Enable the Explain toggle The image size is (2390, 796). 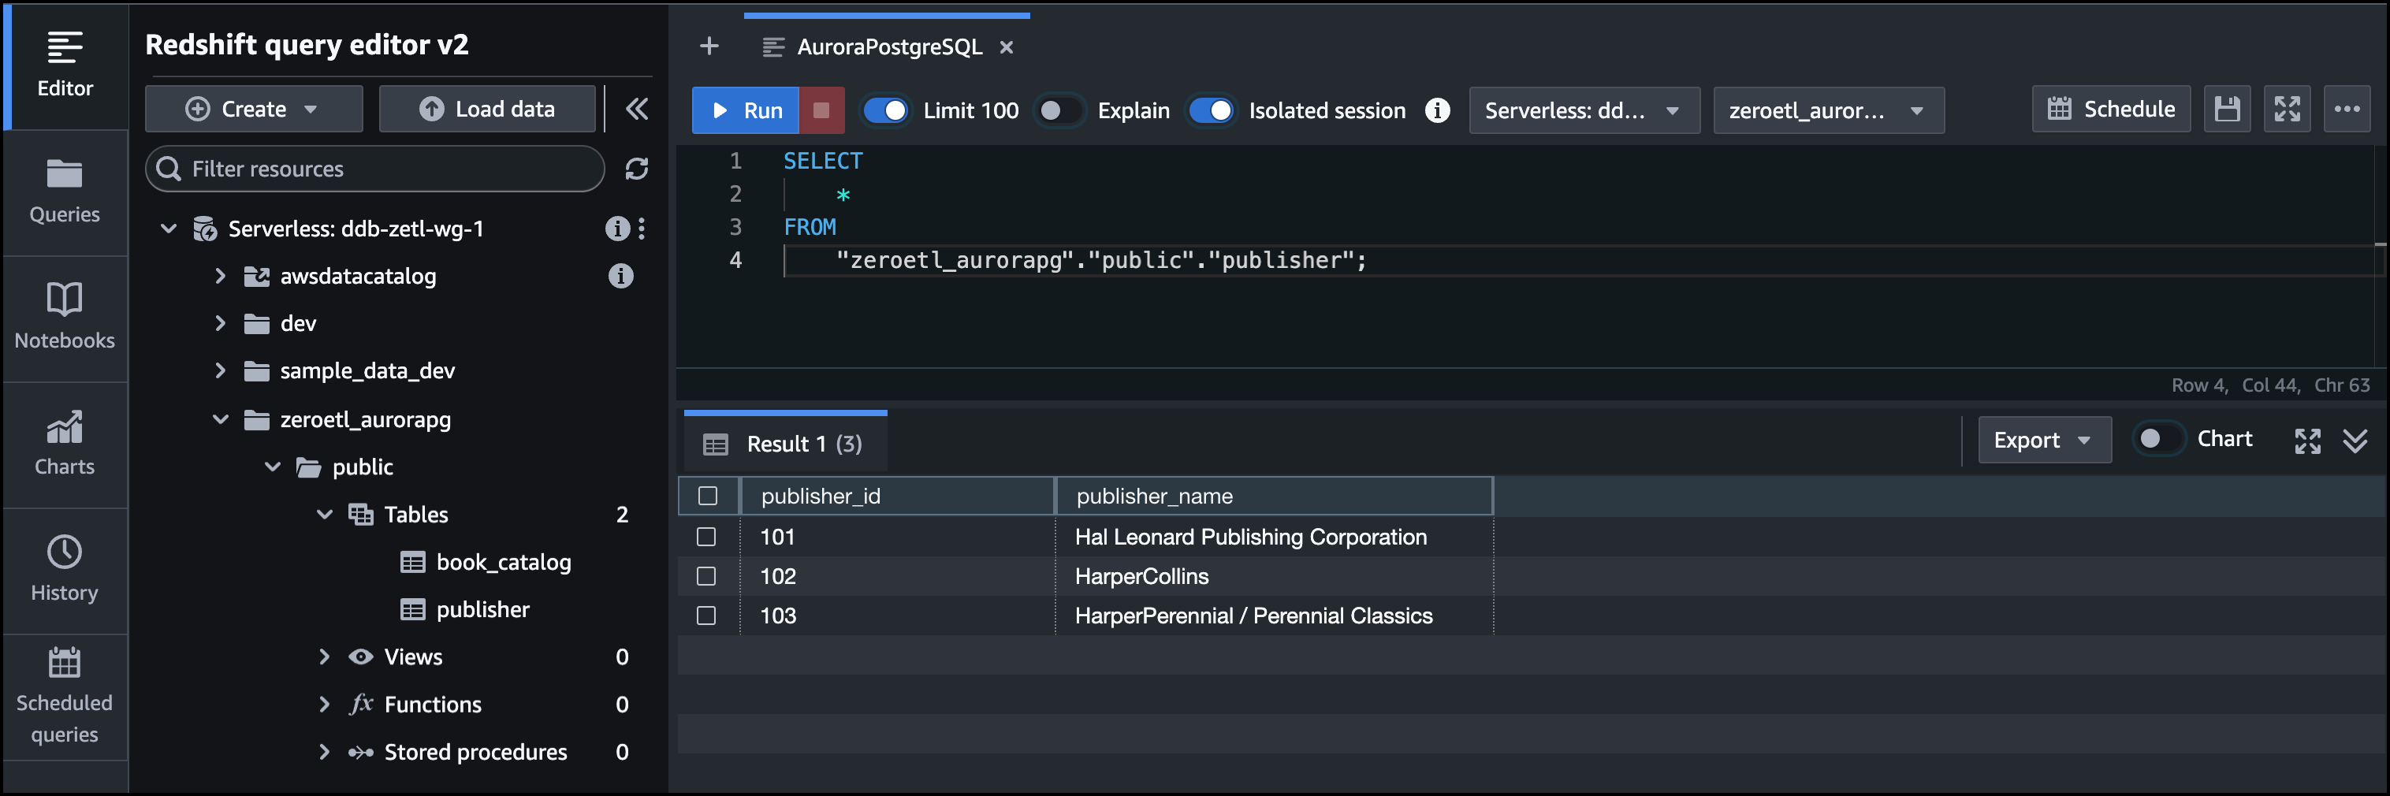pos(1059,110)
